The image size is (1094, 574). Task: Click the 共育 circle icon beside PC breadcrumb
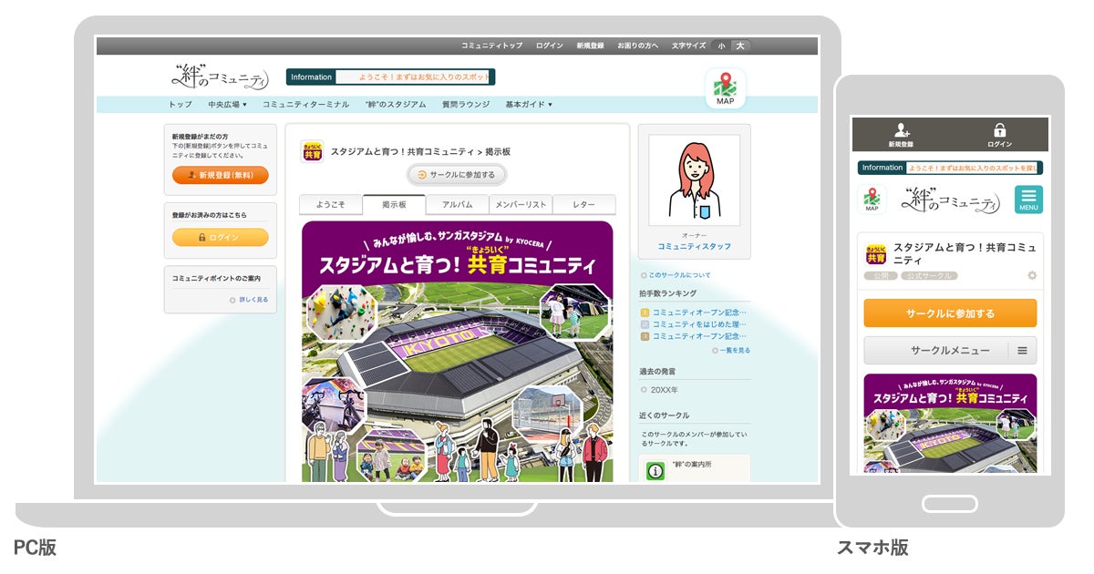pos(312,151)
